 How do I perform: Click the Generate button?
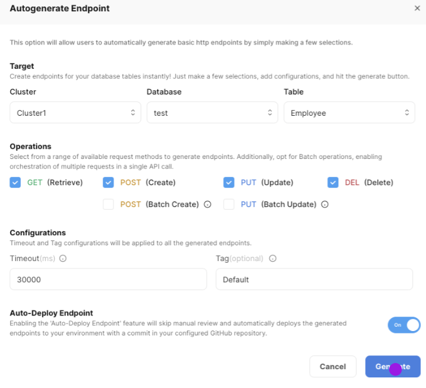(x=392, y=367)
